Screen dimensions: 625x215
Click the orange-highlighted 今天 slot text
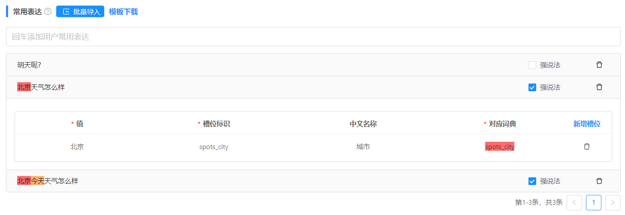point(38,181)
